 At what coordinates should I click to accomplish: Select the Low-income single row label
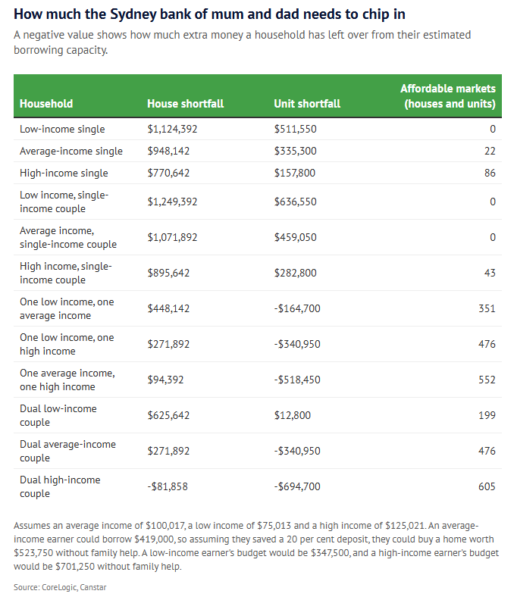point(62,129)
